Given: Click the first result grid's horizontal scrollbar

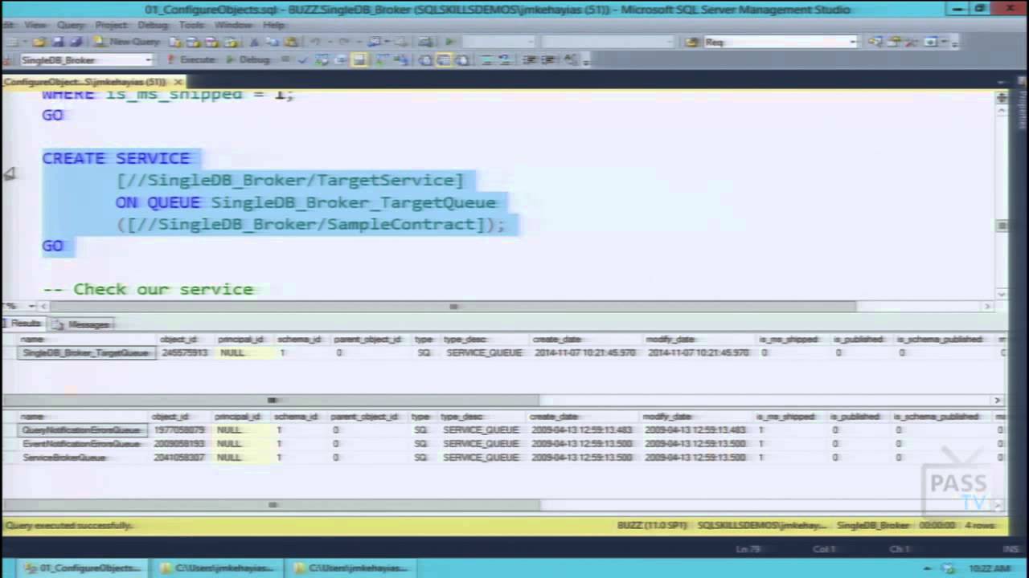Looking at the screenshot, I should [x=272, y=400].
